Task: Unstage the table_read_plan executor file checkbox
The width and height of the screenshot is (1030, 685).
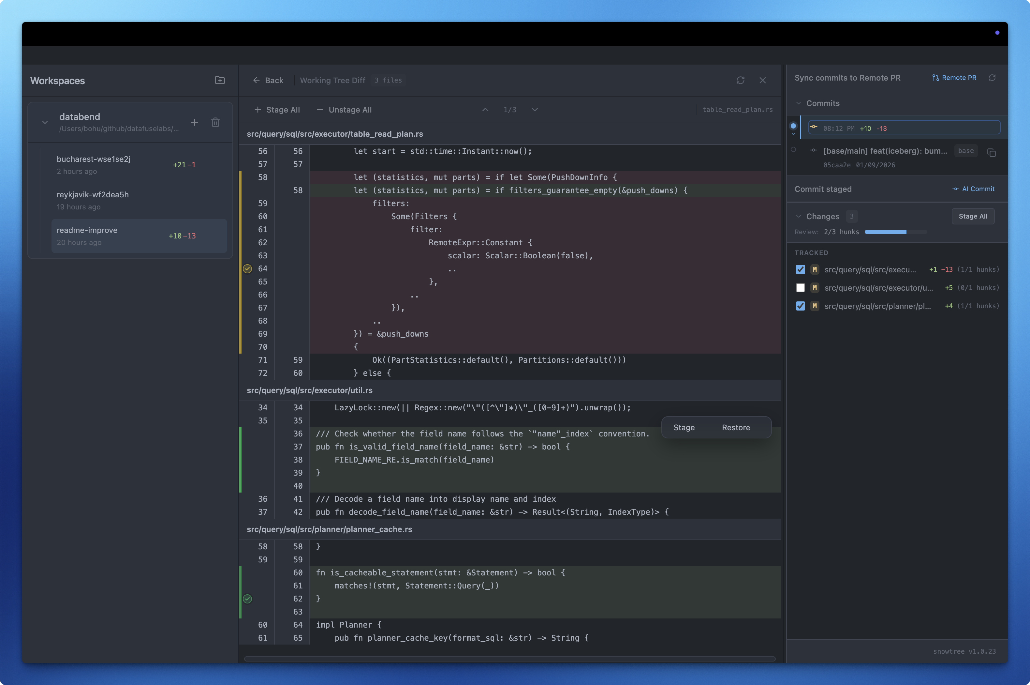Action: 800,269
